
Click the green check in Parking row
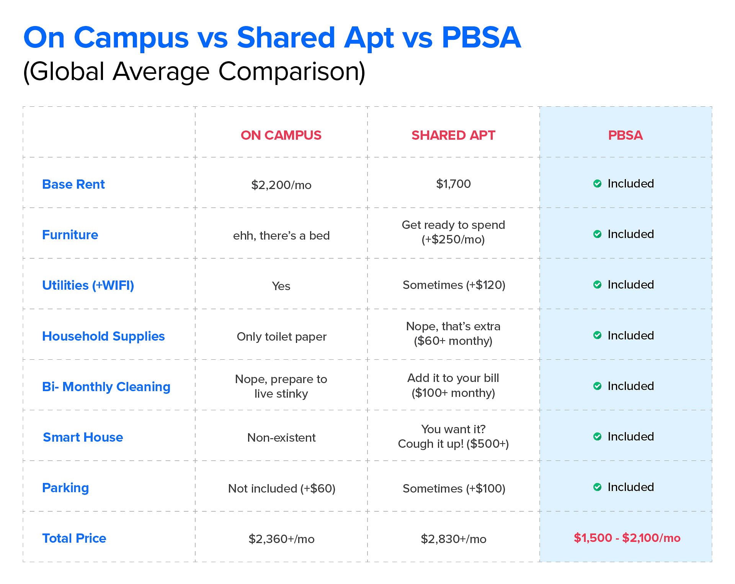point(597,487)
